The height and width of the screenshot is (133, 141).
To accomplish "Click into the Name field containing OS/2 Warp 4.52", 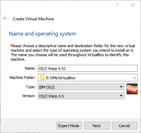I will (88, 68).
